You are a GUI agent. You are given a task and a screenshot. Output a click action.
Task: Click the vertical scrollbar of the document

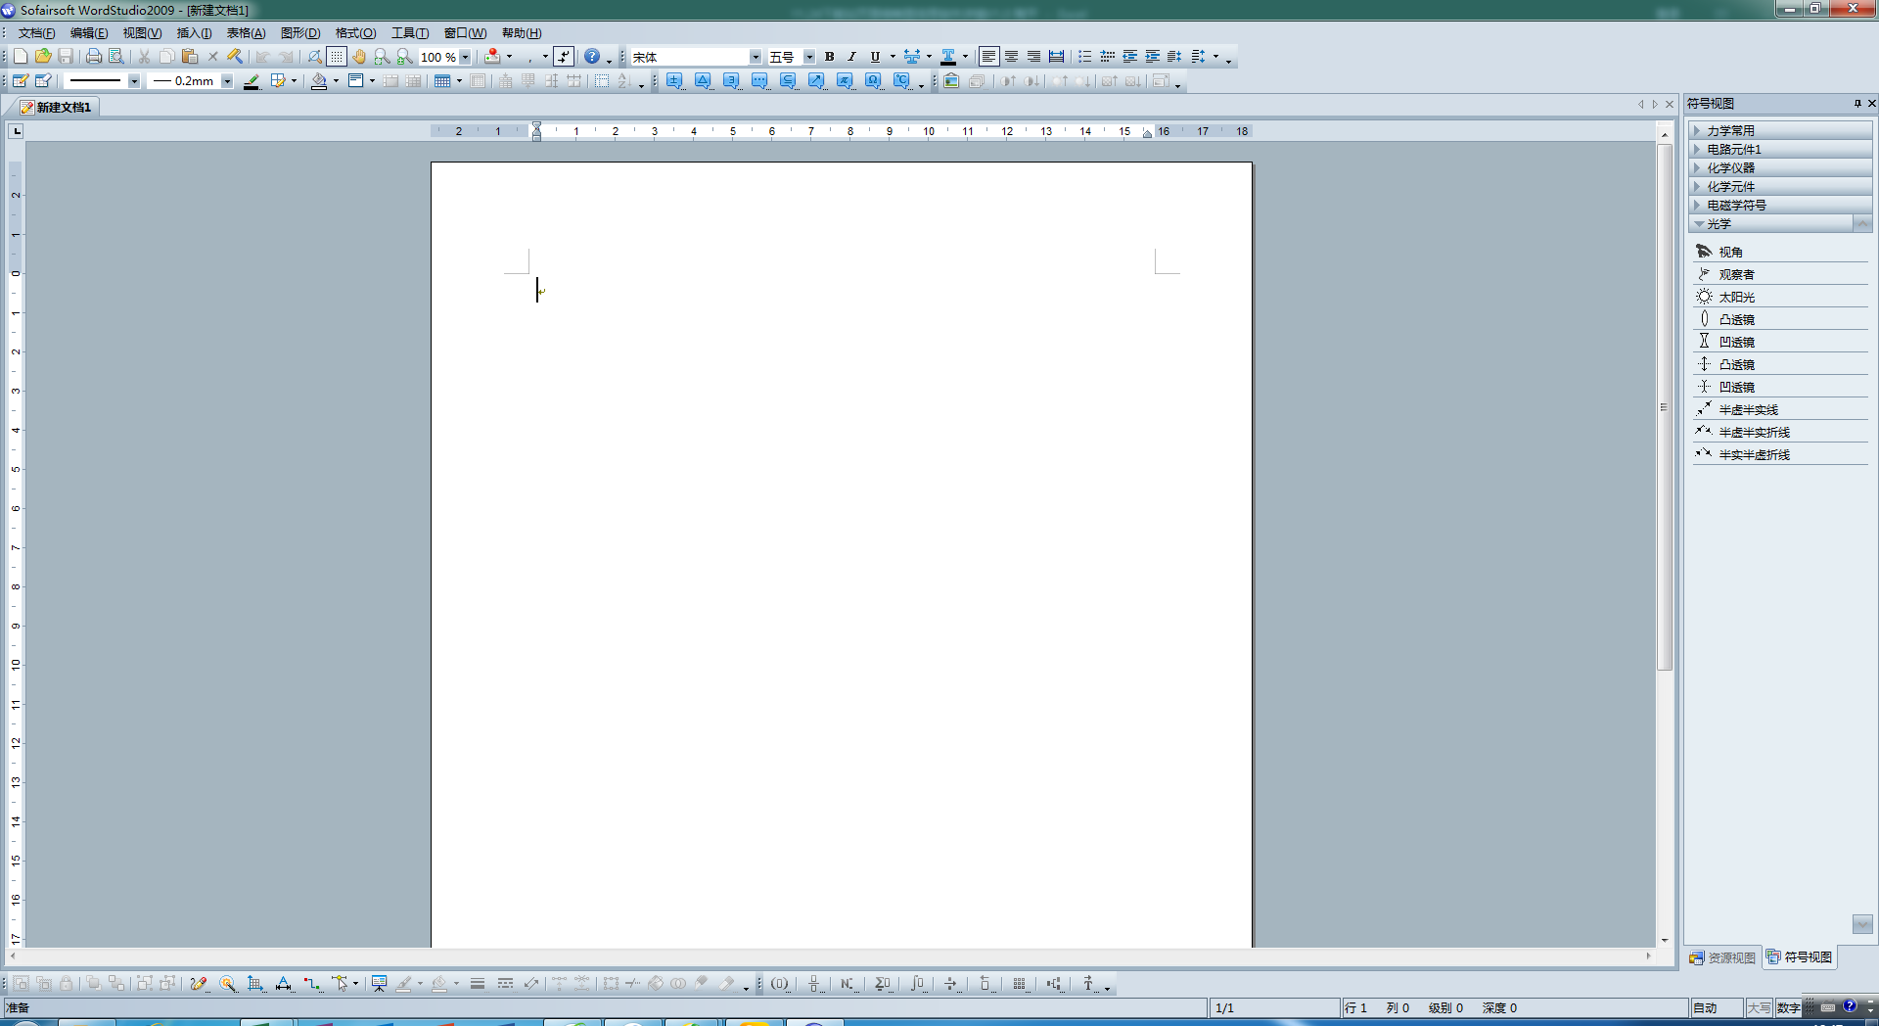1664,406
